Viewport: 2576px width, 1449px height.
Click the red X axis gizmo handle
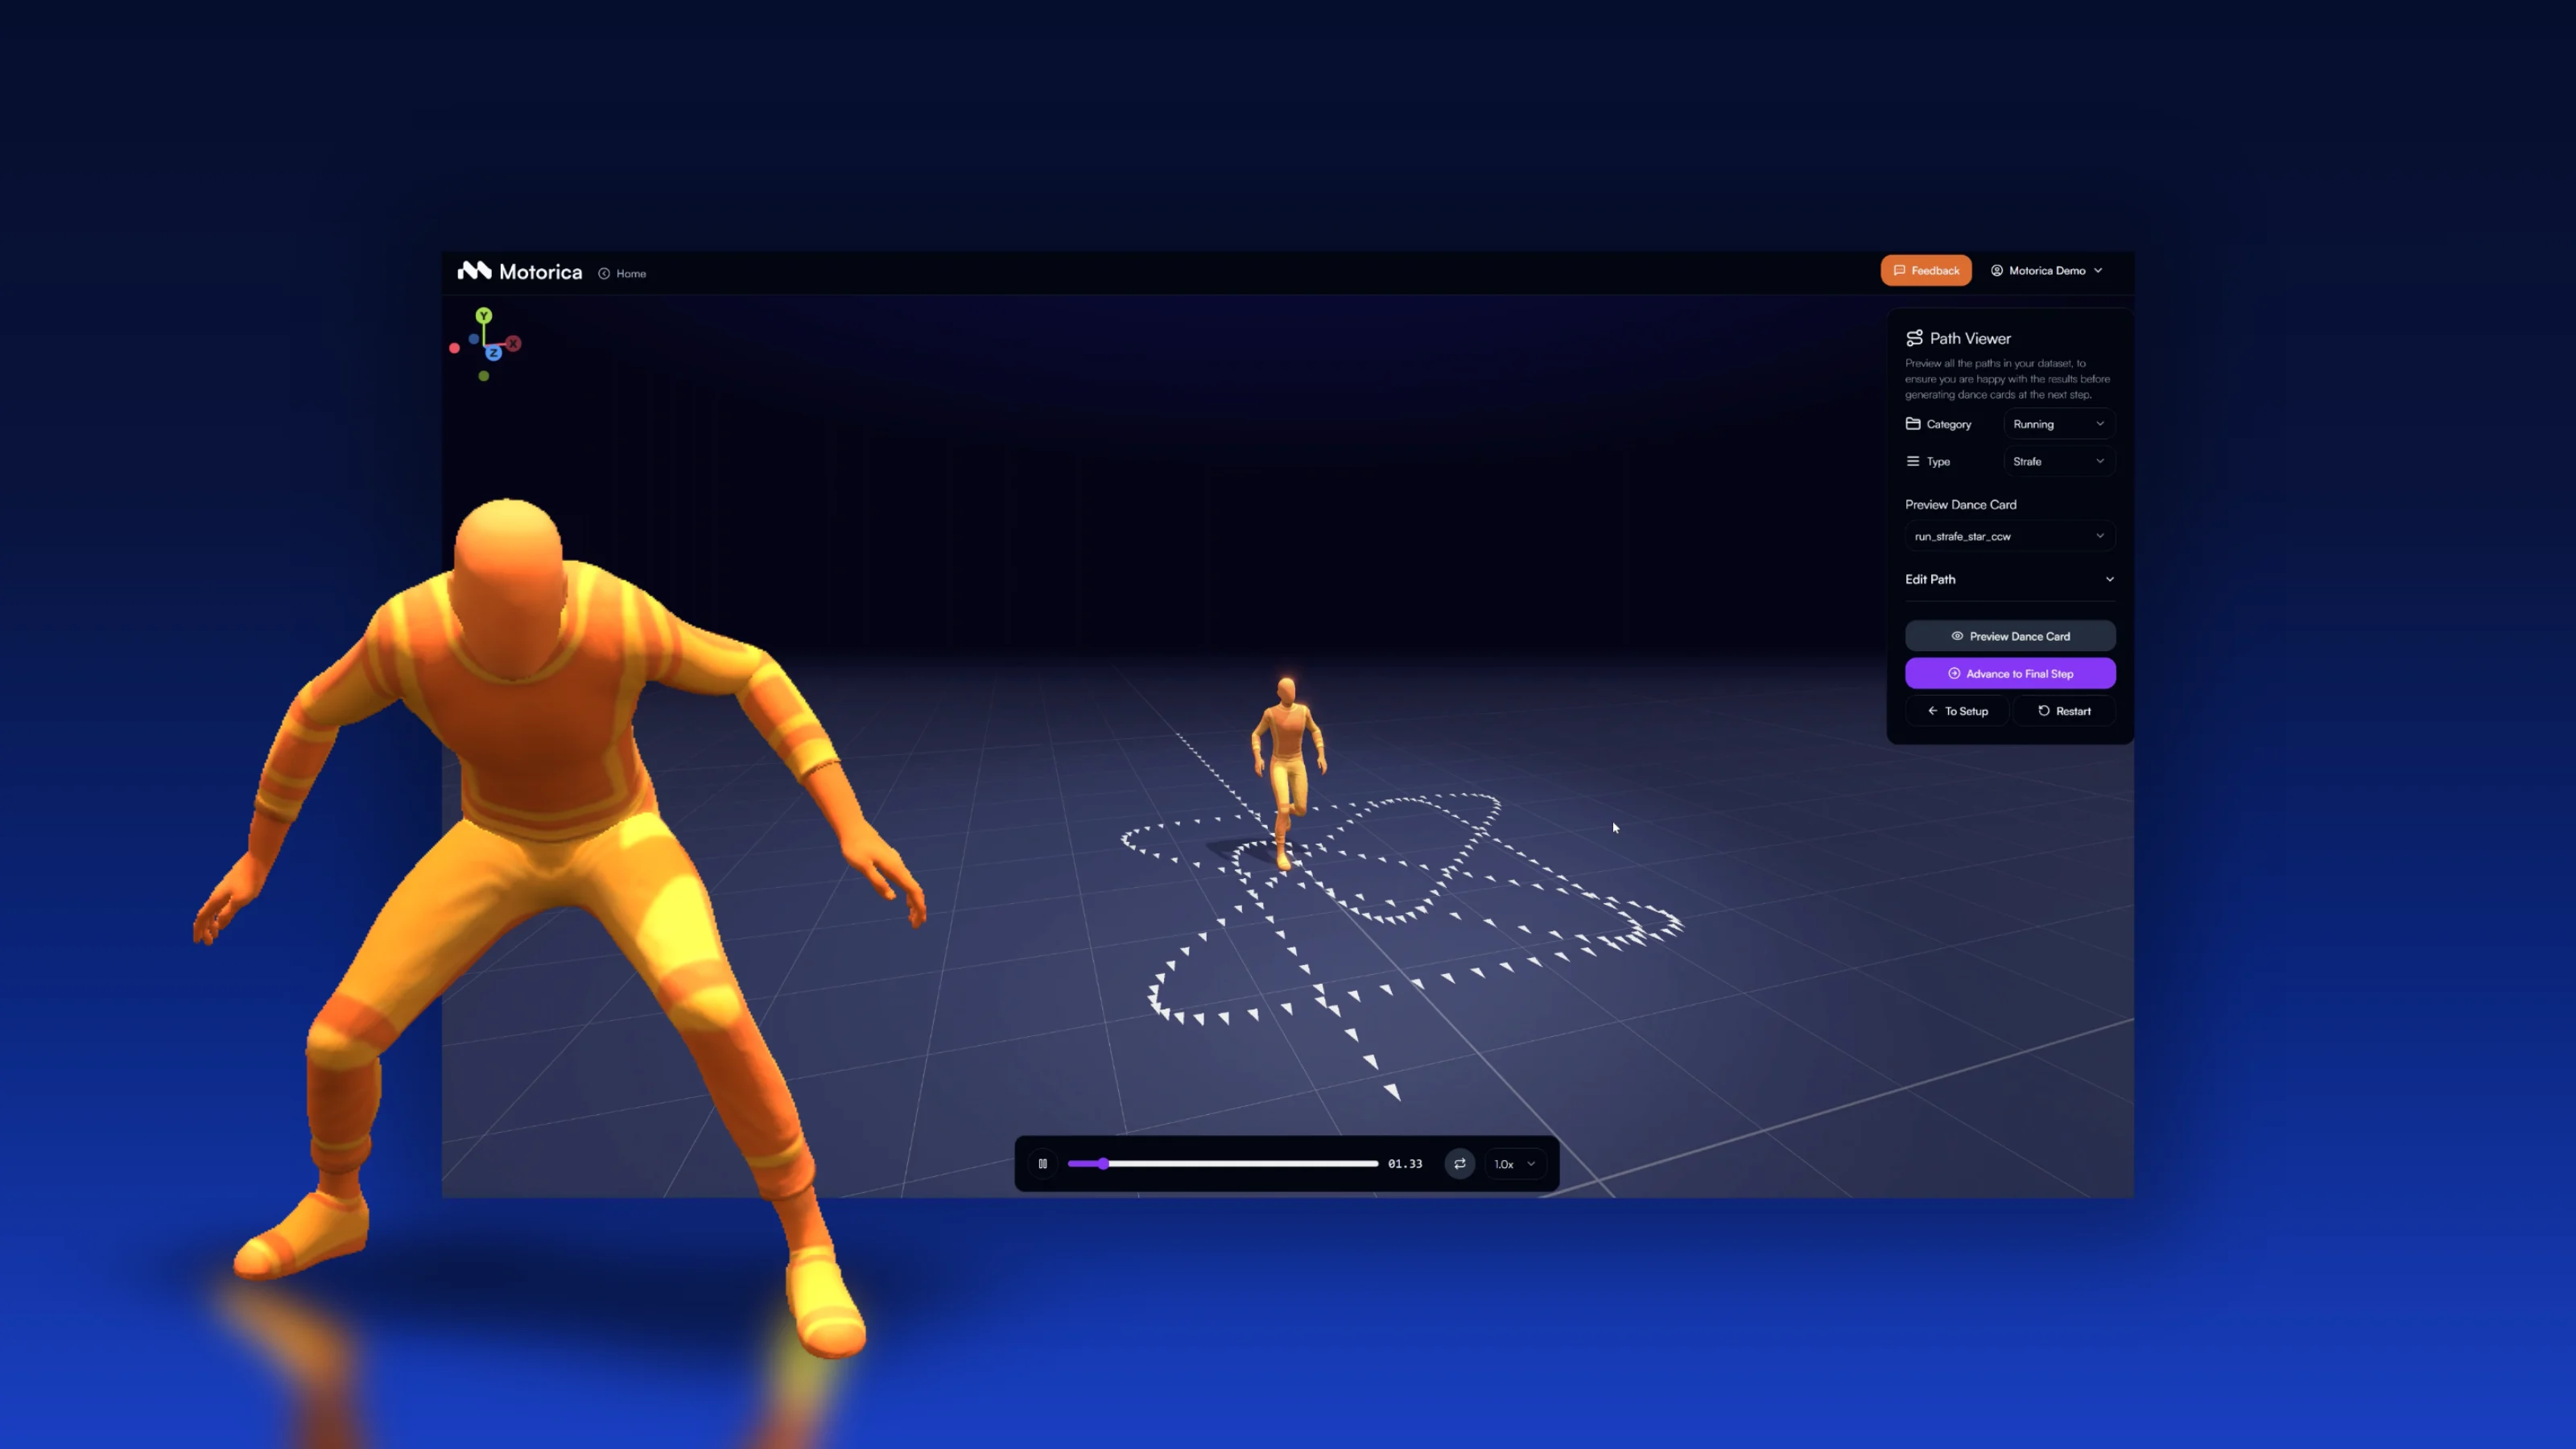513,344
